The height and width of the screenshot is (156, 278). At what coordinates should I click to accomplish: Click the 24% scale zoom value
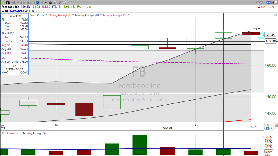pos(266,125)
